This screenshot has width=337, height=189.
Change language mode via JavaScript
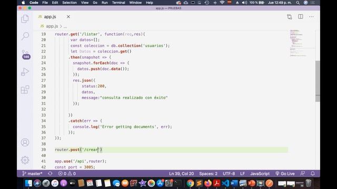260,174
